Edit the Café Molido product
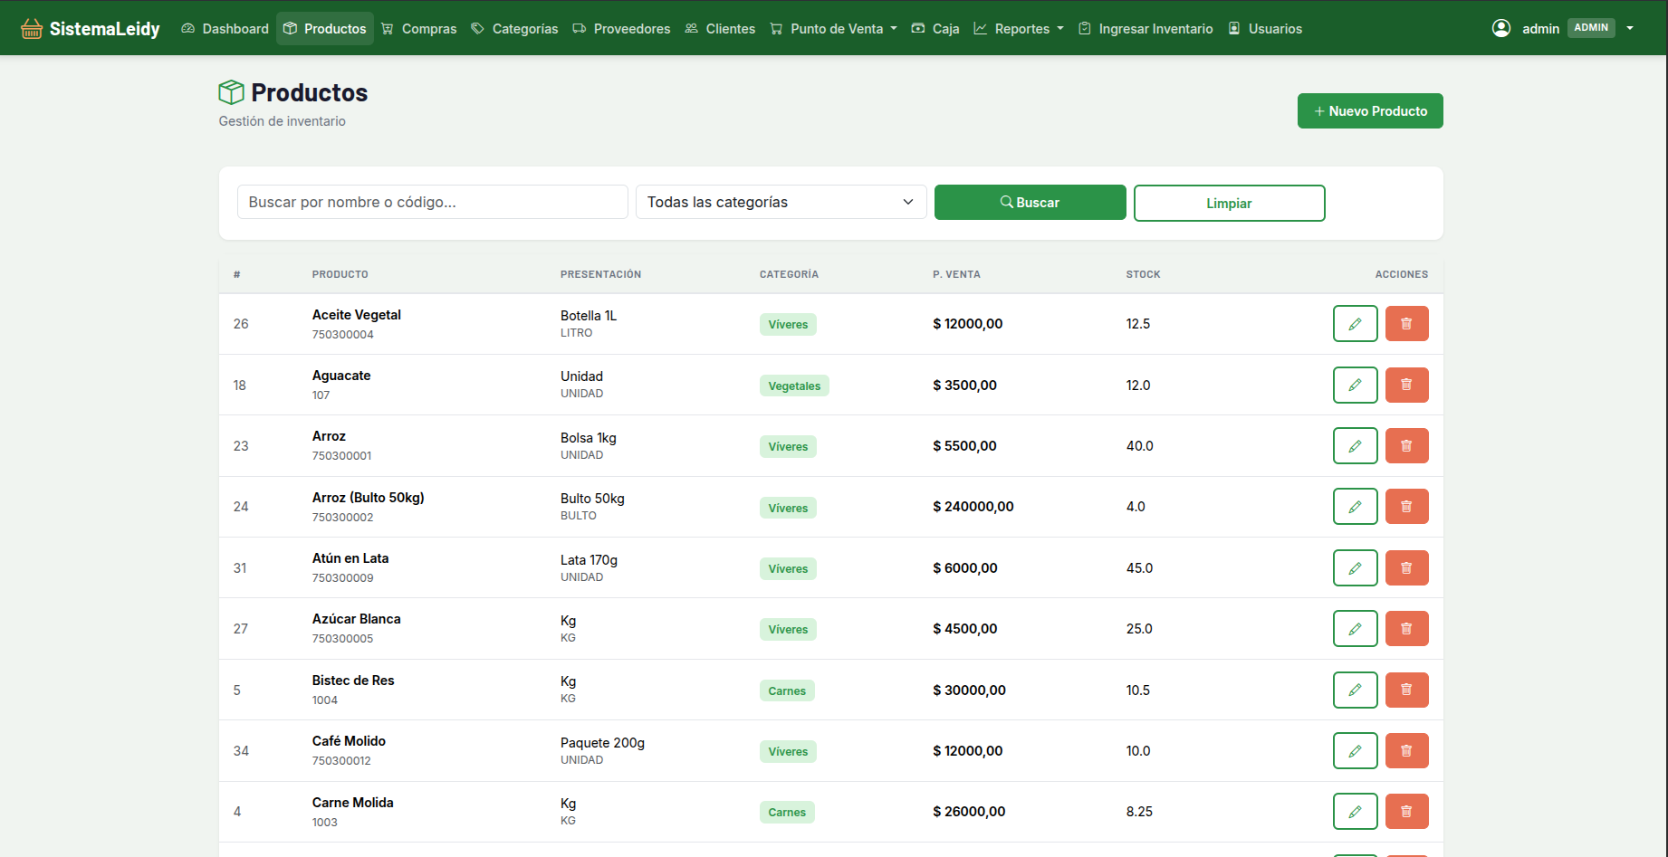The height and width of the screenshot is (857, 1668). pos(1355,750)
